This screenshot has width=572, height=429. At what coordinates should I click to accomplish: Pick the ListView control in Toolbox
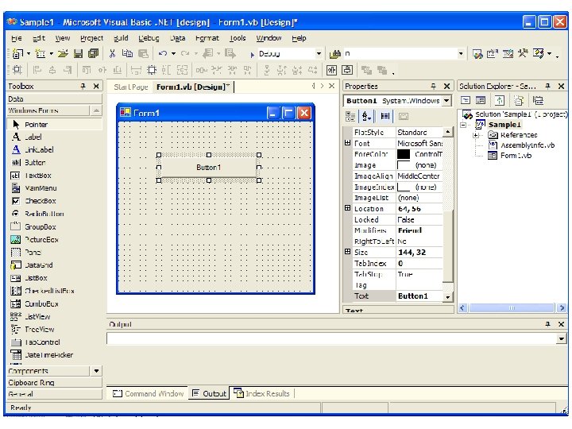pos(54,317)
